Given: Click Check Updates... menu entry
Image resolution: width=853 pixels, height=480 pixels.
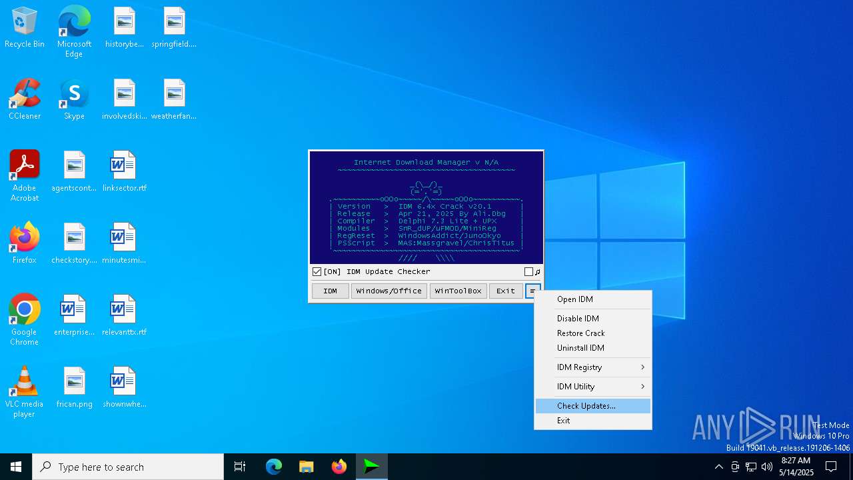Looking at the screenshot, I should pyautogui.click(x=593, y=406).
